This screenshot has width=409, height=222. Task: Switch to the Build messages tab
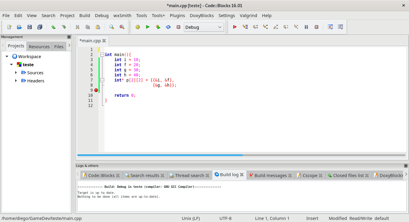(270, 176)
